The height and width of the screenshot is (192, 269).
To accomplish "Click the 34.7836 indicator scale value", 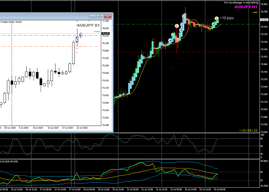I will 264,186.
